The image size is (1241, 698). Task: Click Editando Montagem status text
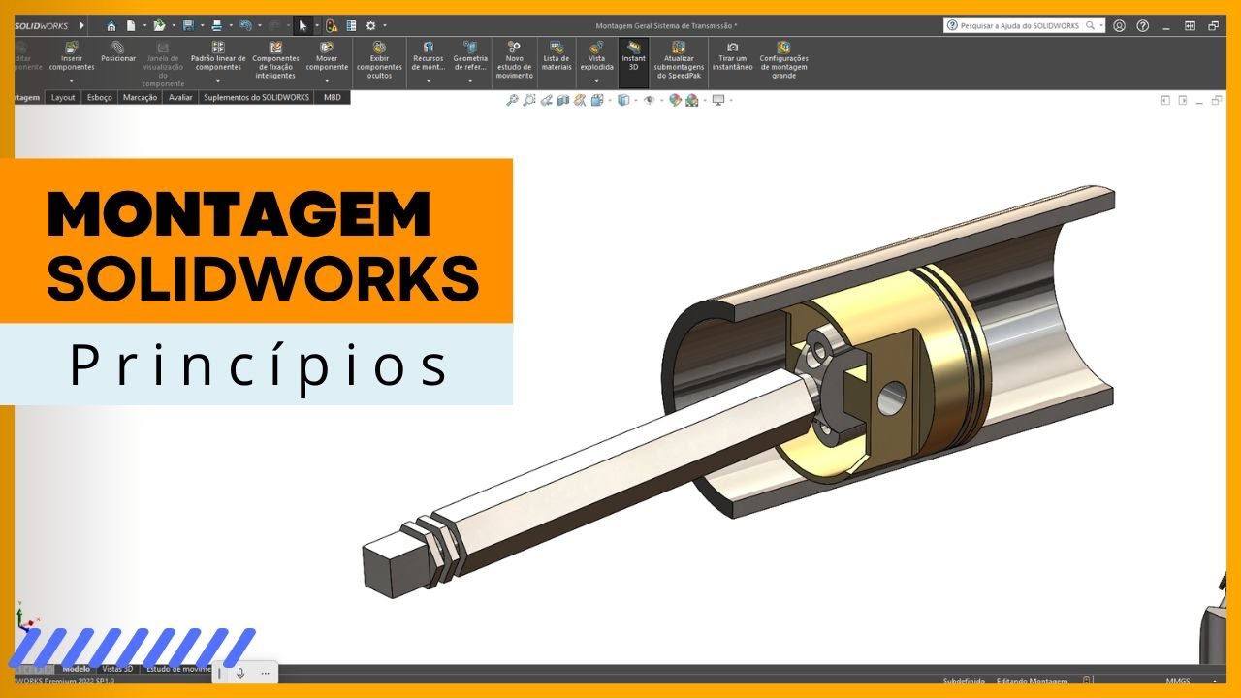1032,682
